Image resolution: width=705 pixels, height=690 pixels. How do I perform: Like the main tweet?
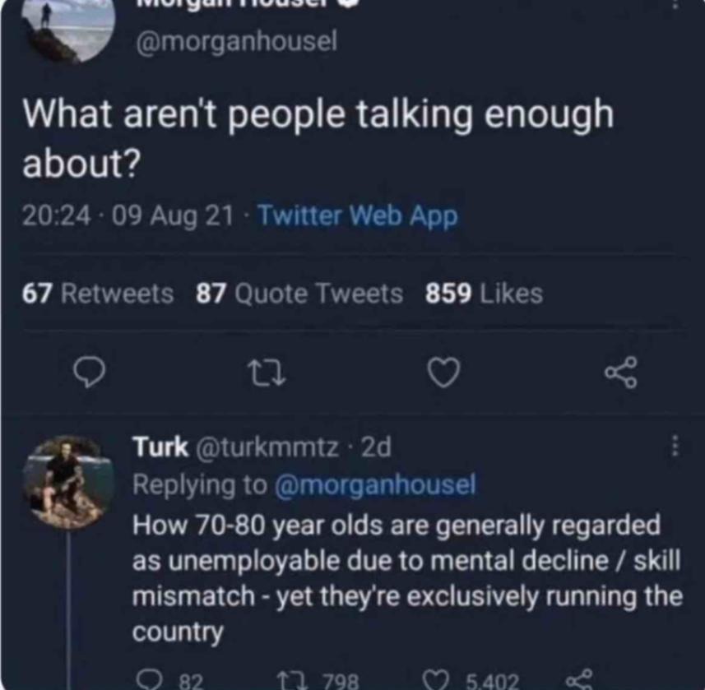[444, 374]
